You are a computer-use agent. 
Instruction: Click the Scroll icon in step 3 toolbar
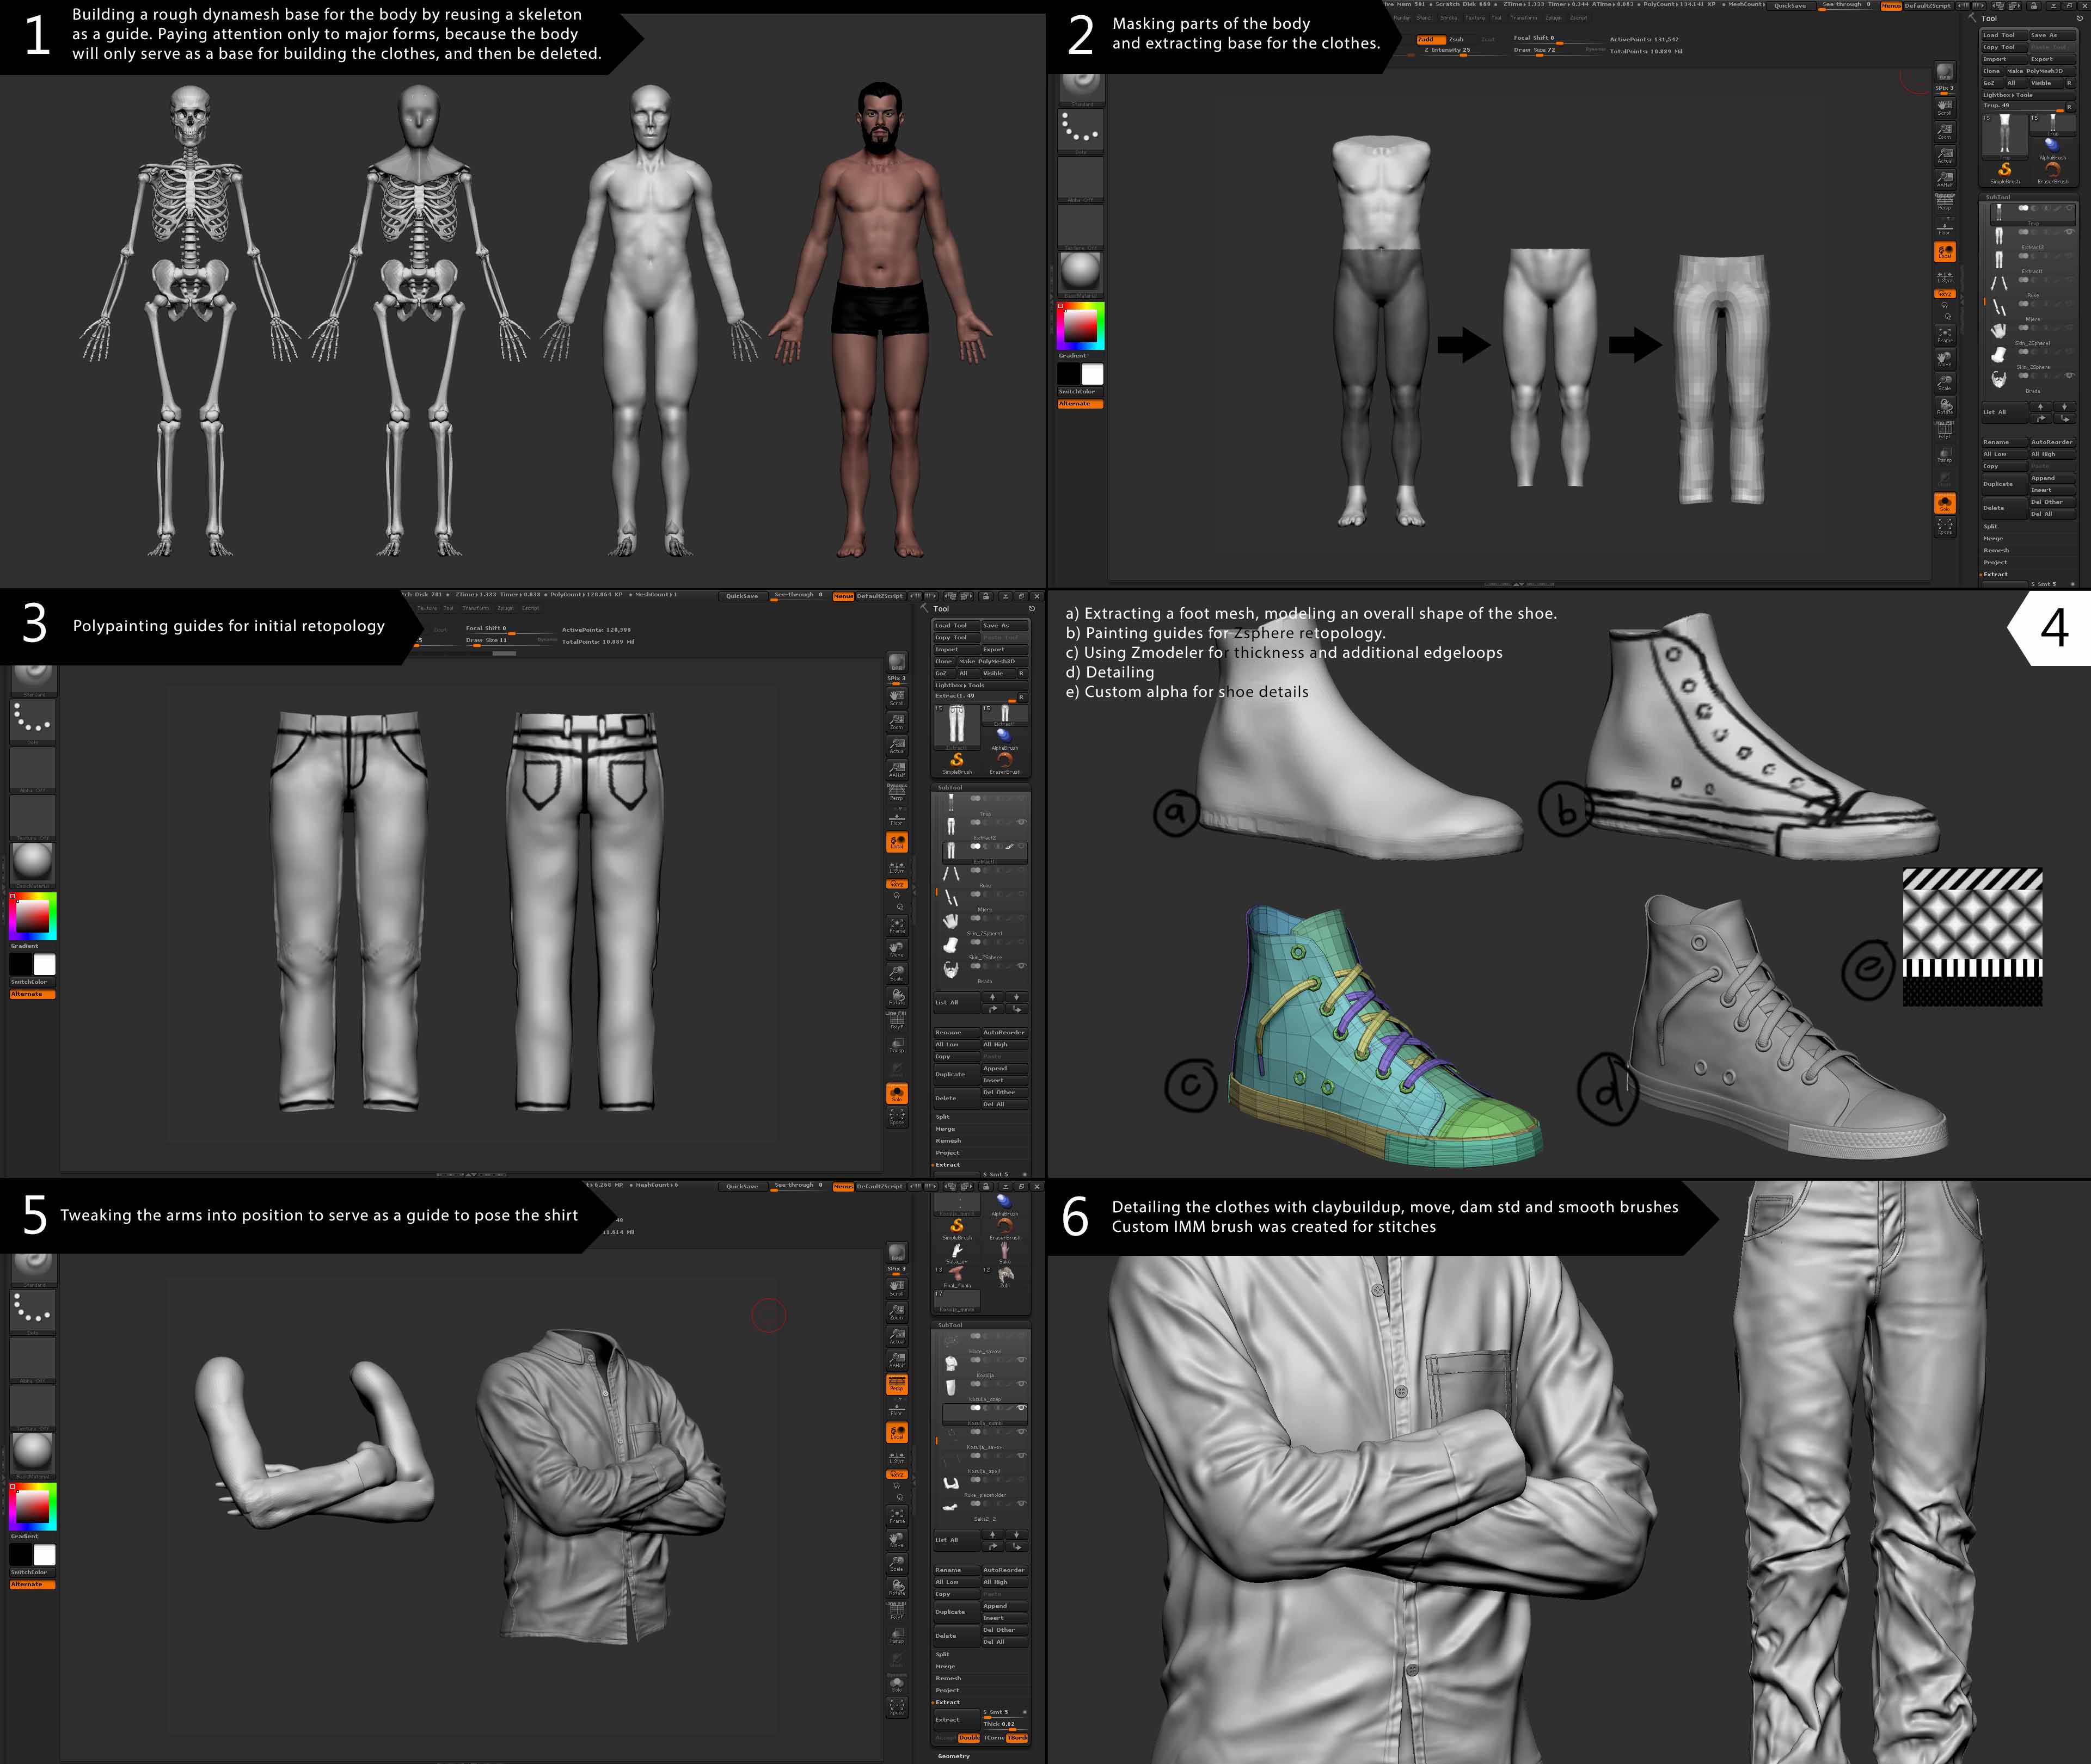[x=897, y=697]
